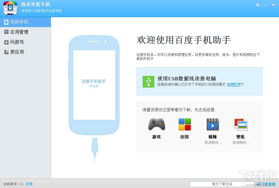
Task: Click the 欢迎使用百度手机助手 heading
Action: click(x=184, y=40)
